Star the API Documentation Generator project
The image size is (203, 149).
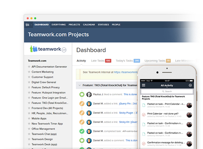click(x=29, y=67)
